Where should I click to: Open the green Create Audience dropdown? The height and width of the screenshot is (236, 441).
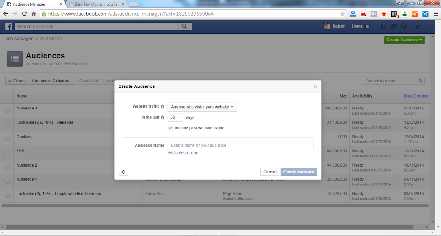(404, 40)
